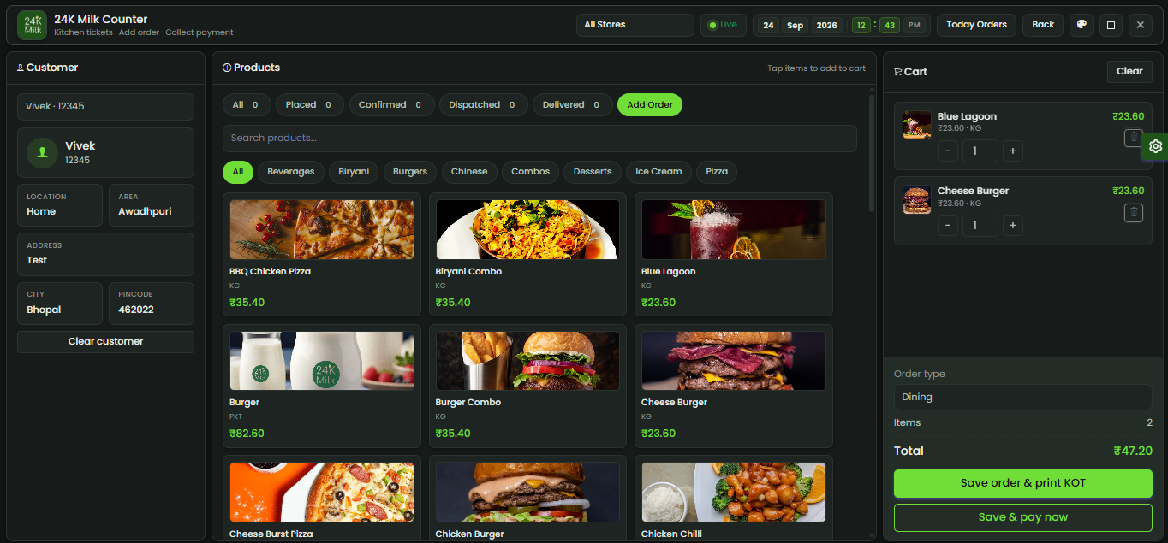
Task: Open the All Stores dropdown
Action: (x=635, y=25)
